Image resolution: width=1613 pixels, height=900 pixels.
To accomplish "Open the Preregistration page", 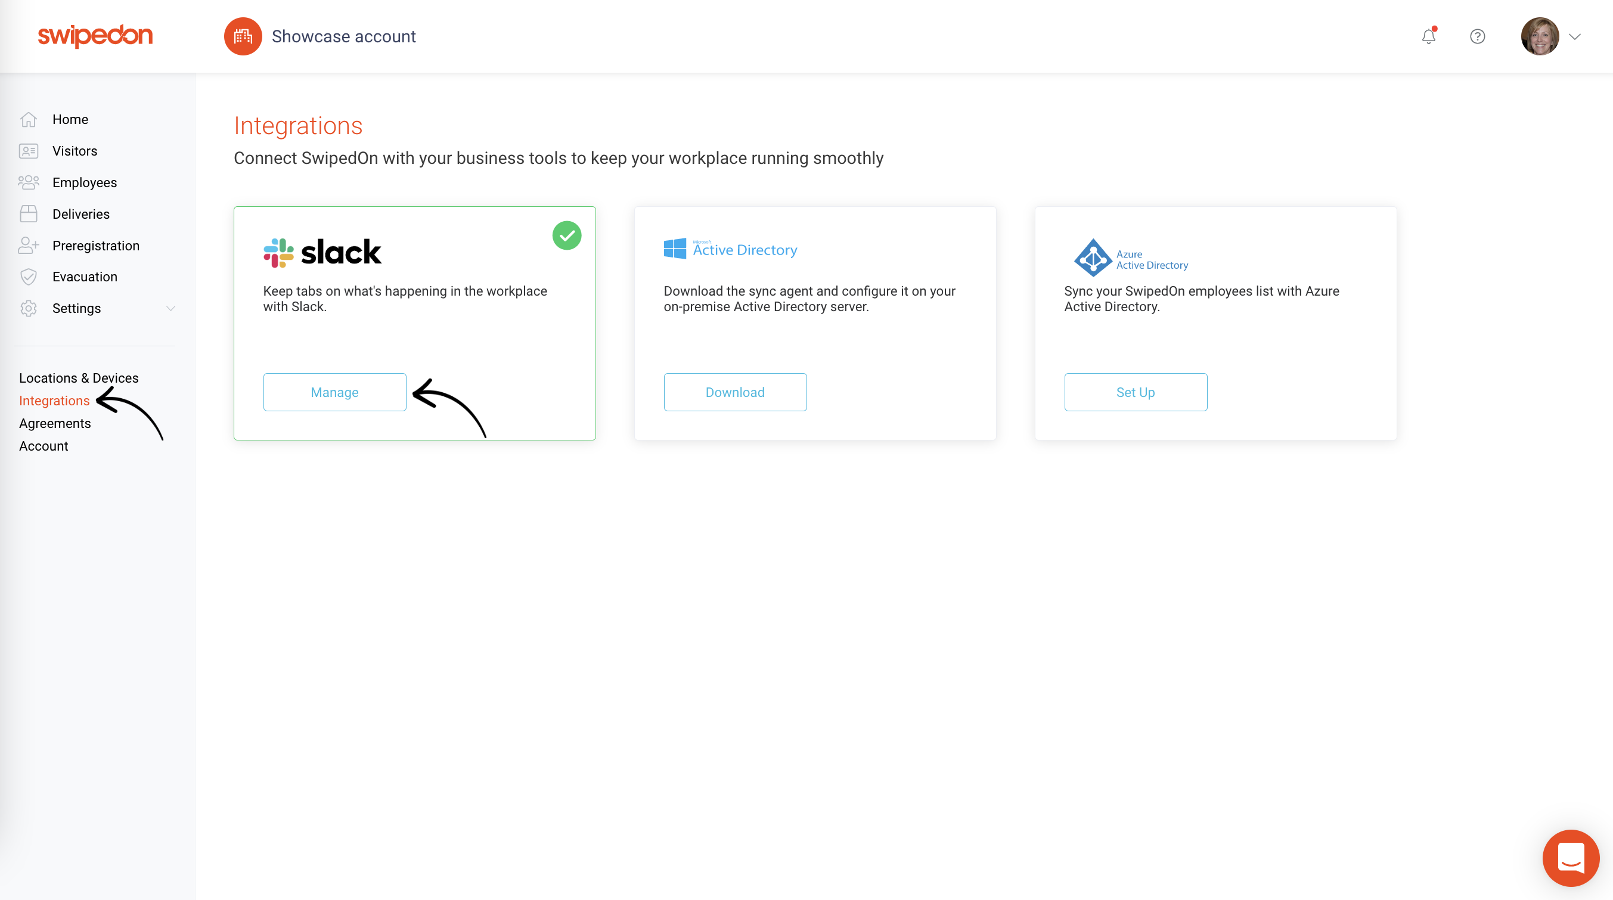I will click(96, 246).
